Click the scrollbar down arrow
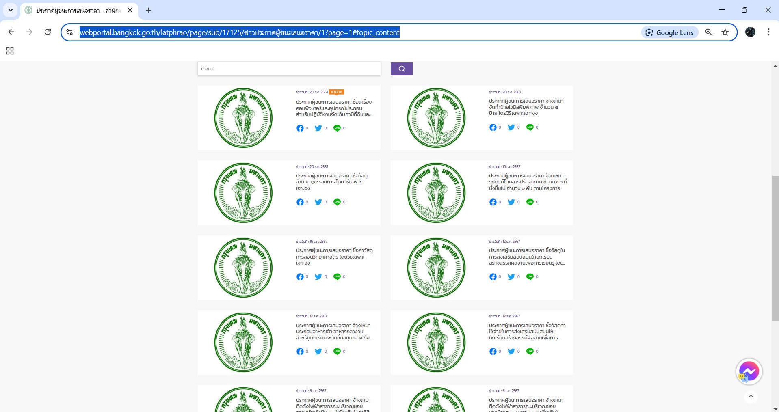Screen dimensions: 779x412 click(775, 409)
